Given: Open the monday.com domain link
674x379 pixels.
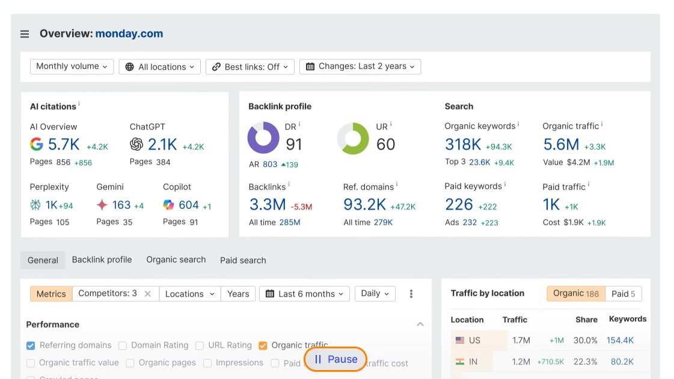Looking at the screenshot, I should 129,34.
